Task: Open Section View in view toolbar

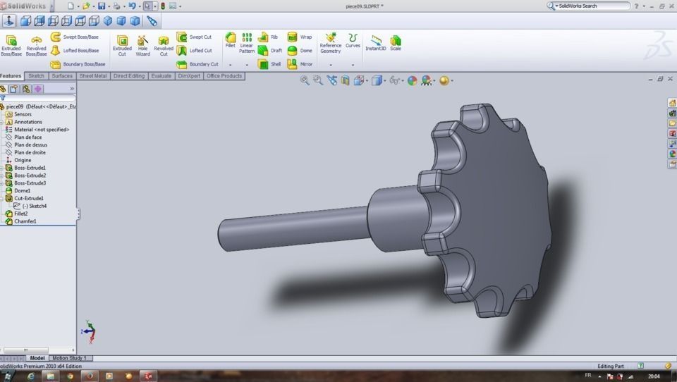Action: point(345,80)
